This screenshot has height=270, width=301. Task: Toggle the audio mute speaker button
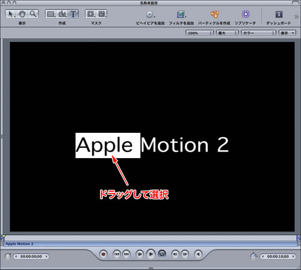[x=198, y=254]
